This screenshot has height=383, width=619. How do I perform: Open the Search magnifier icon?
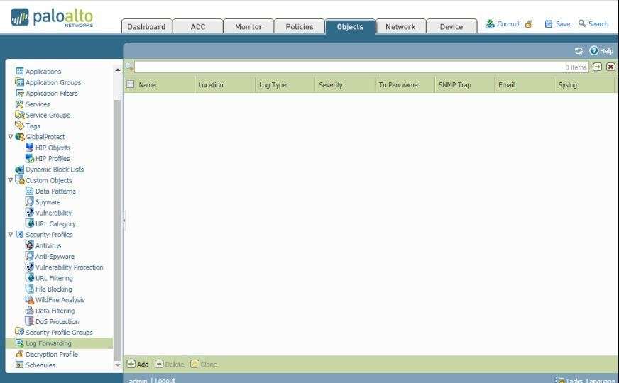(x=582, y=23)
